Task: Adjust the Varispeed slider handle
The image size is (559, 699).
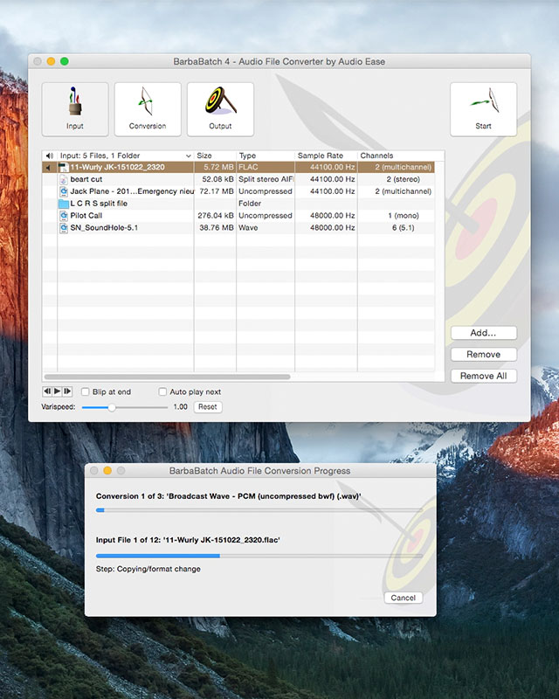Action: tap(112, 407)
